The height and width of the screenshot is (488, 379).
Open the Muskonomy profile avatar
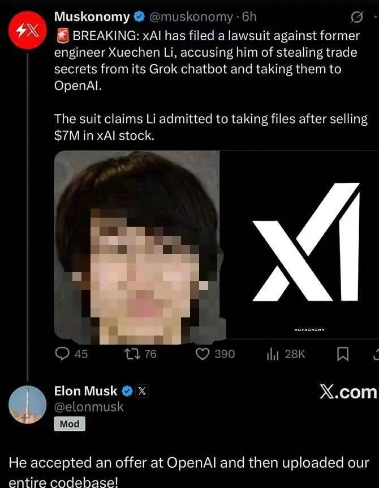(28, 30)
